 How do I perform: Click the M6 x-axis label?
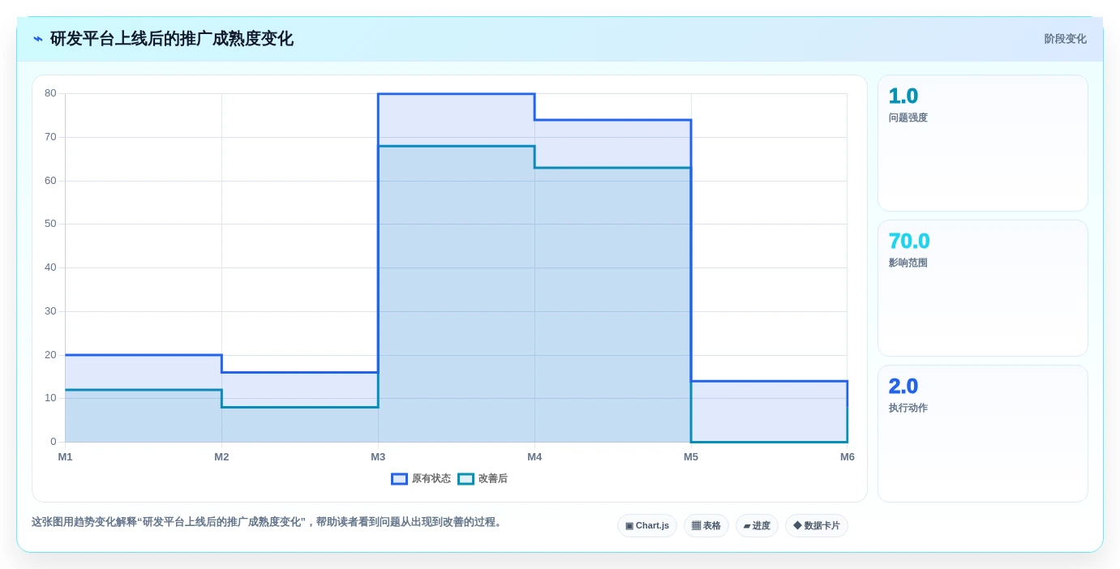tap(848, 457)
